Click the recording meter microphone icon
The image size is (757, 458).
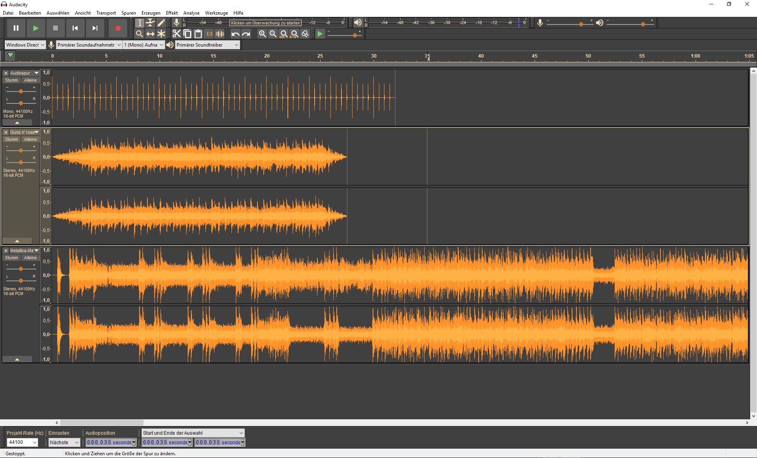[x=177, y=23]
